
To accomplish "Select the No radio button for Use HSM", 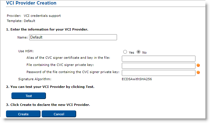I will coord(139,52).
